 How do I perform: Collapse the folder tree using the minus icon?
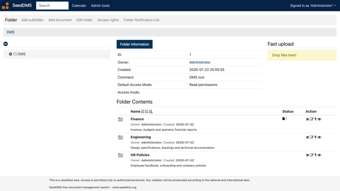click(6, 44)
